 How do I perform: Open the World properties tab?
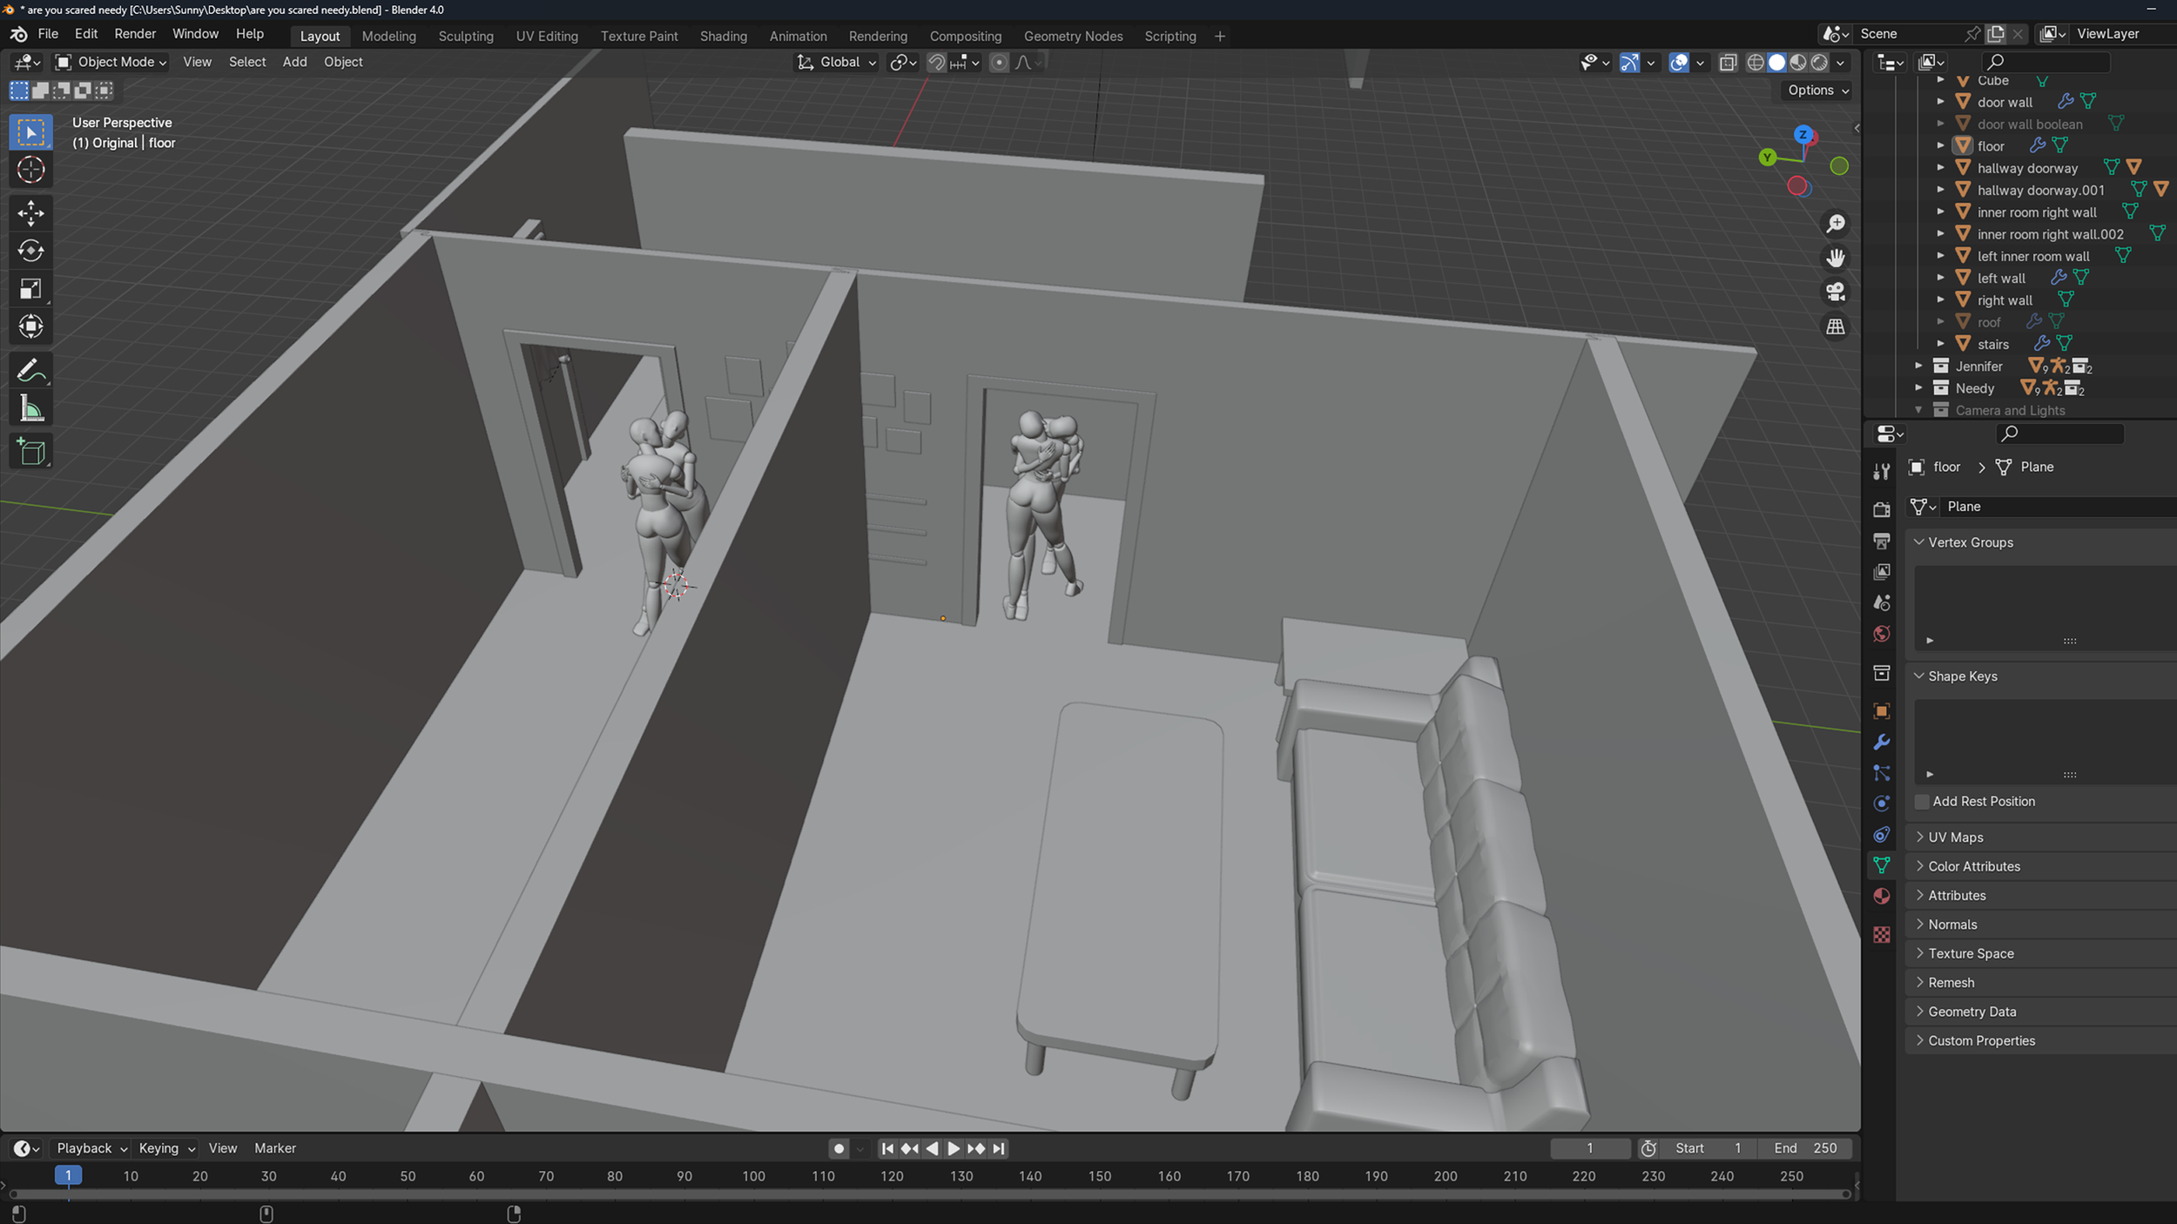1882,634
